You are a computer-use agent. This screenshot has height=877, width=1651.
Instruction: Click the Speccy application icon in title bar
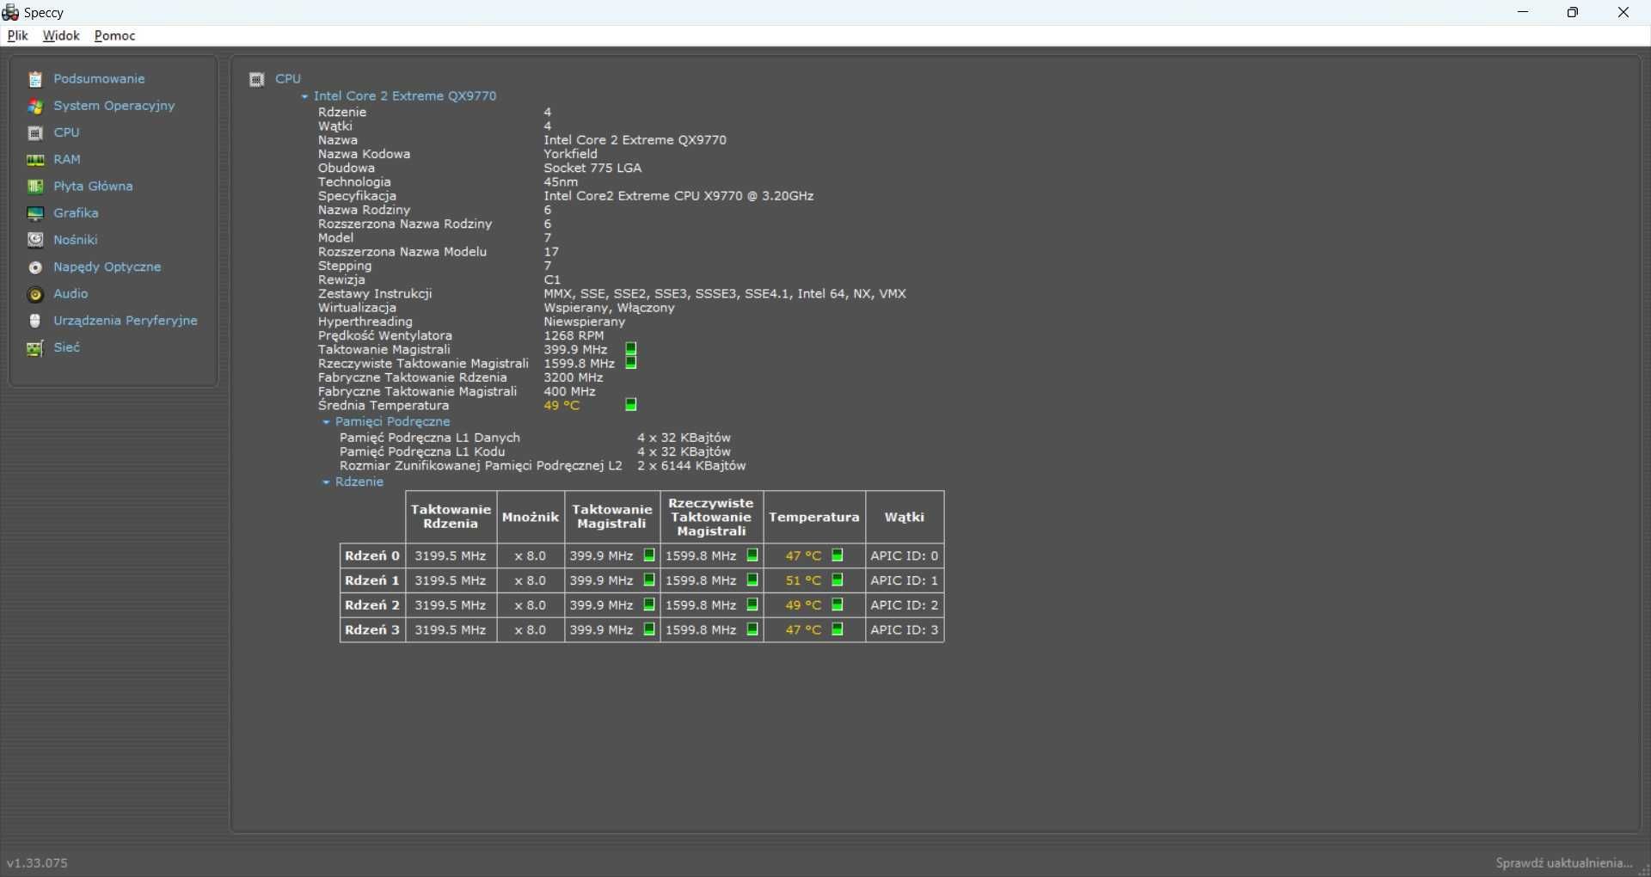click(x=10, y=12)
